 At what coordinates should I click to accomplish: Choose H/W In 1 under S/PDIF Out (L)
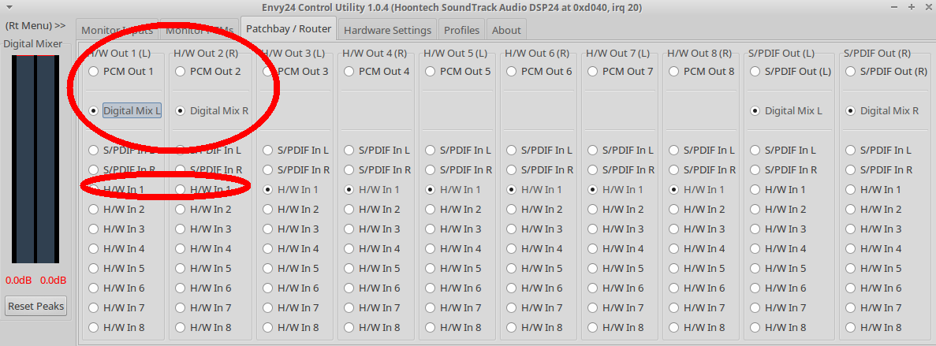coord(755,189)
